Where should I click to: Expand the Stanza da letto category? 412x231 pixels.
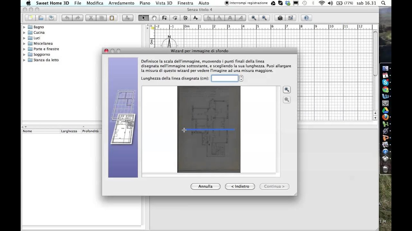coord(24,60)
